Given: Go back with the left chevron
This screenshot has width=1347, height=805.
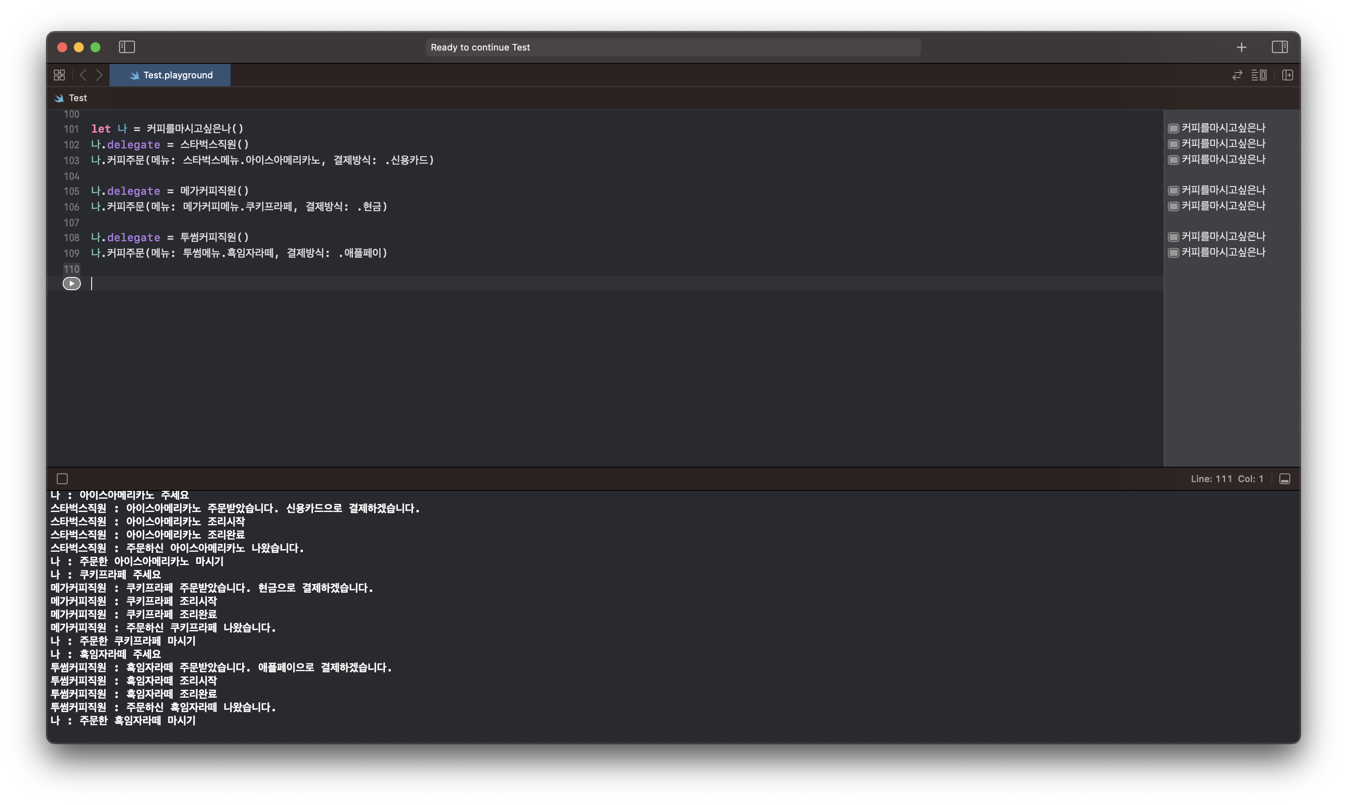Looking at the screenshot, I should click(x=83, y=75).
